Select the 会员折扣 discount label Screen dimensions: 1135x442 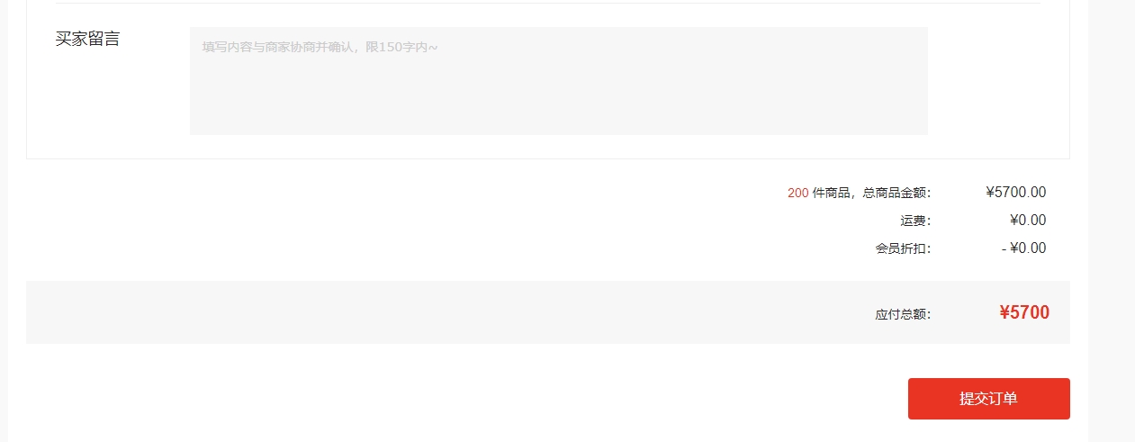point(903,248)
